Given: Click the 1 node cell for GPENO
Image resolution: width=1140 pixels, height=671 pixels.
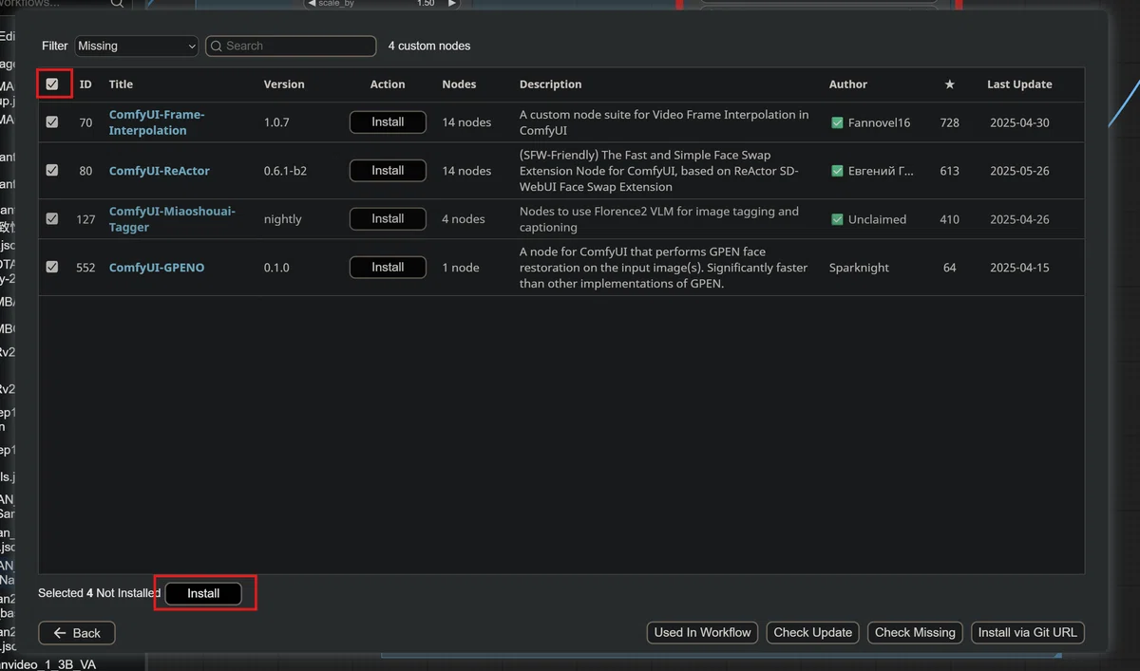Looking at the screenshot, I should 461,268.
